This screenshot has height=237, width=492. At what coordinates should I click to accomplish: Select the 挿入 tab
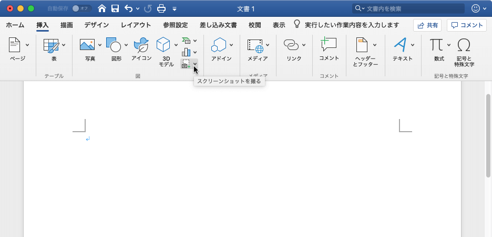click(43, 25)
